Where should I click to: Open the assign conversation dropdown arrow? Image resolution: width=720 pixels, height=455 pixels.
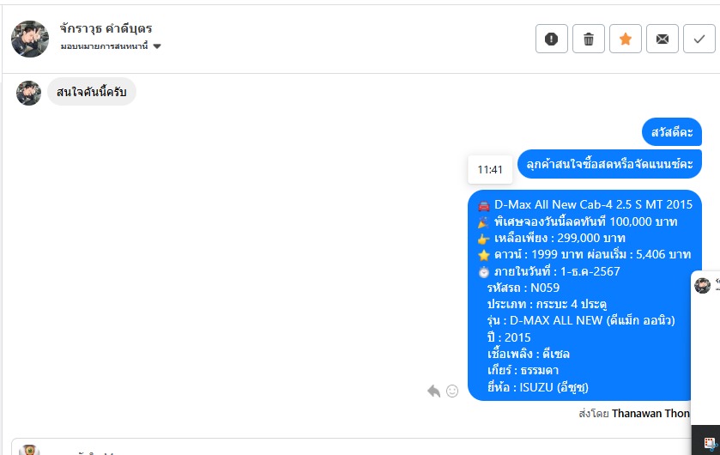point(157,46)
